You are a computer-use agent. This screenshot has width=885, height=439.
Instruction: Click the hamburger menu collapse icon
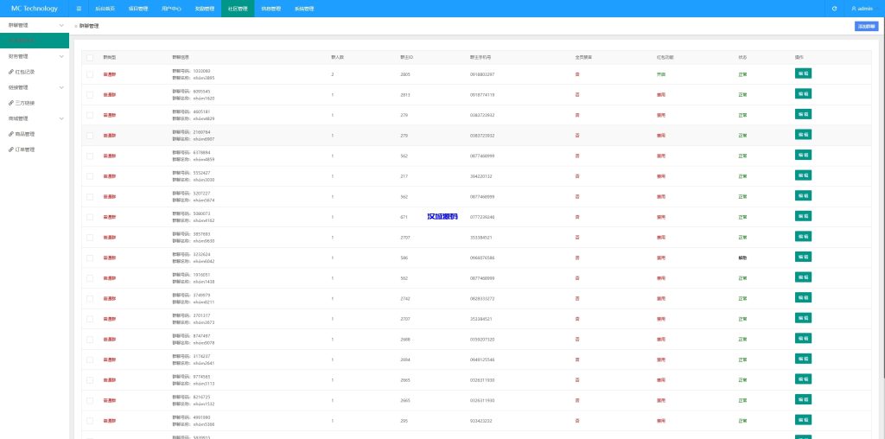click(x=79, y=9)
